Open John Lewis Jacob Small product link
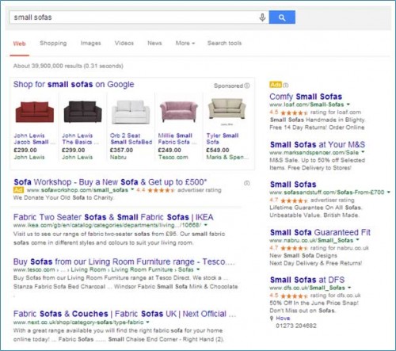Image resolution: width=396 pixels, height=351 pixels. [35, 139]
